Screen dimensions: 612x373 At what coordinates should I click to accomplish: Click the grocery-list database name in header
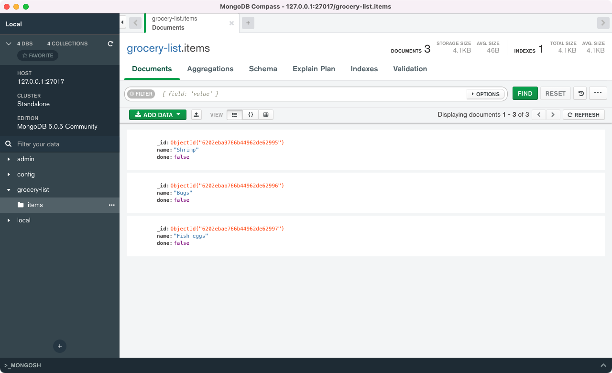(x=154, y=48)
